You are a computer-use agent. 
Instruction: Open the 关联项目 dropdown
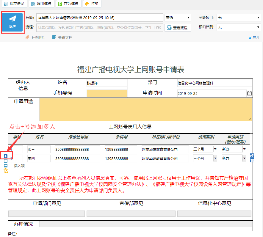click(x=239, y=18)
